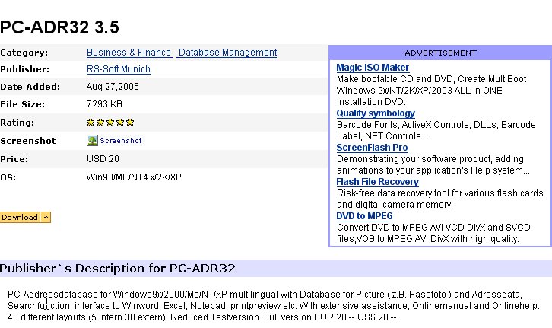This screenshot has width=552, height=328.
Task: Open the Magic ISO Maker ad link
Action: [373, 68]
